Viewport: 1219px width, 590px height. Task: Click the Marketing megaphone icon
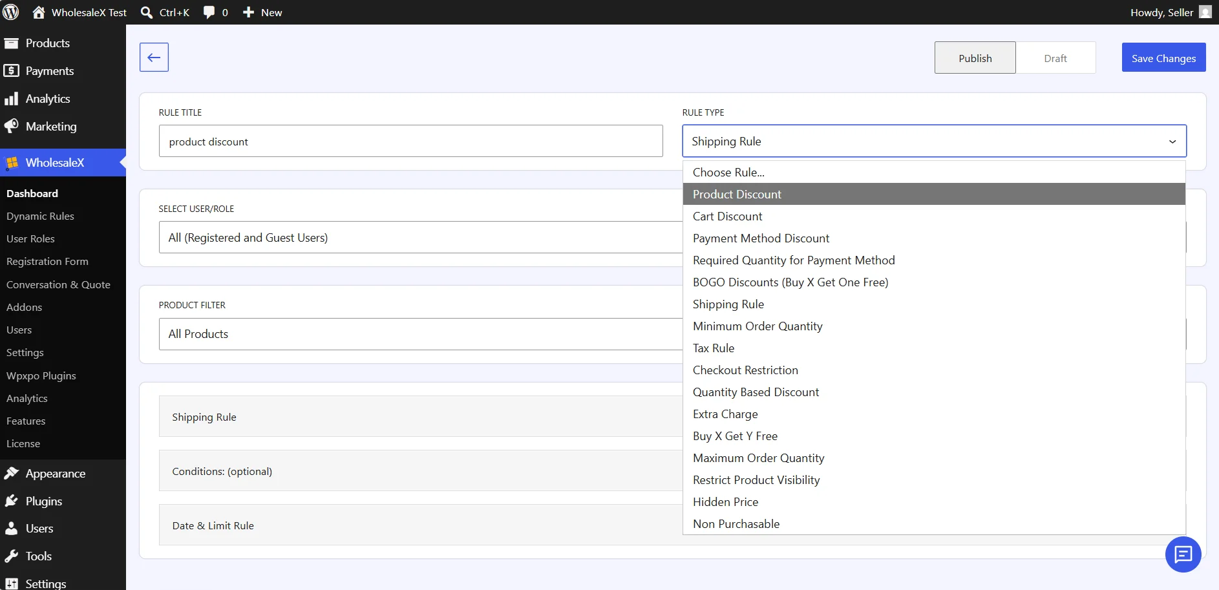[11, 126]
